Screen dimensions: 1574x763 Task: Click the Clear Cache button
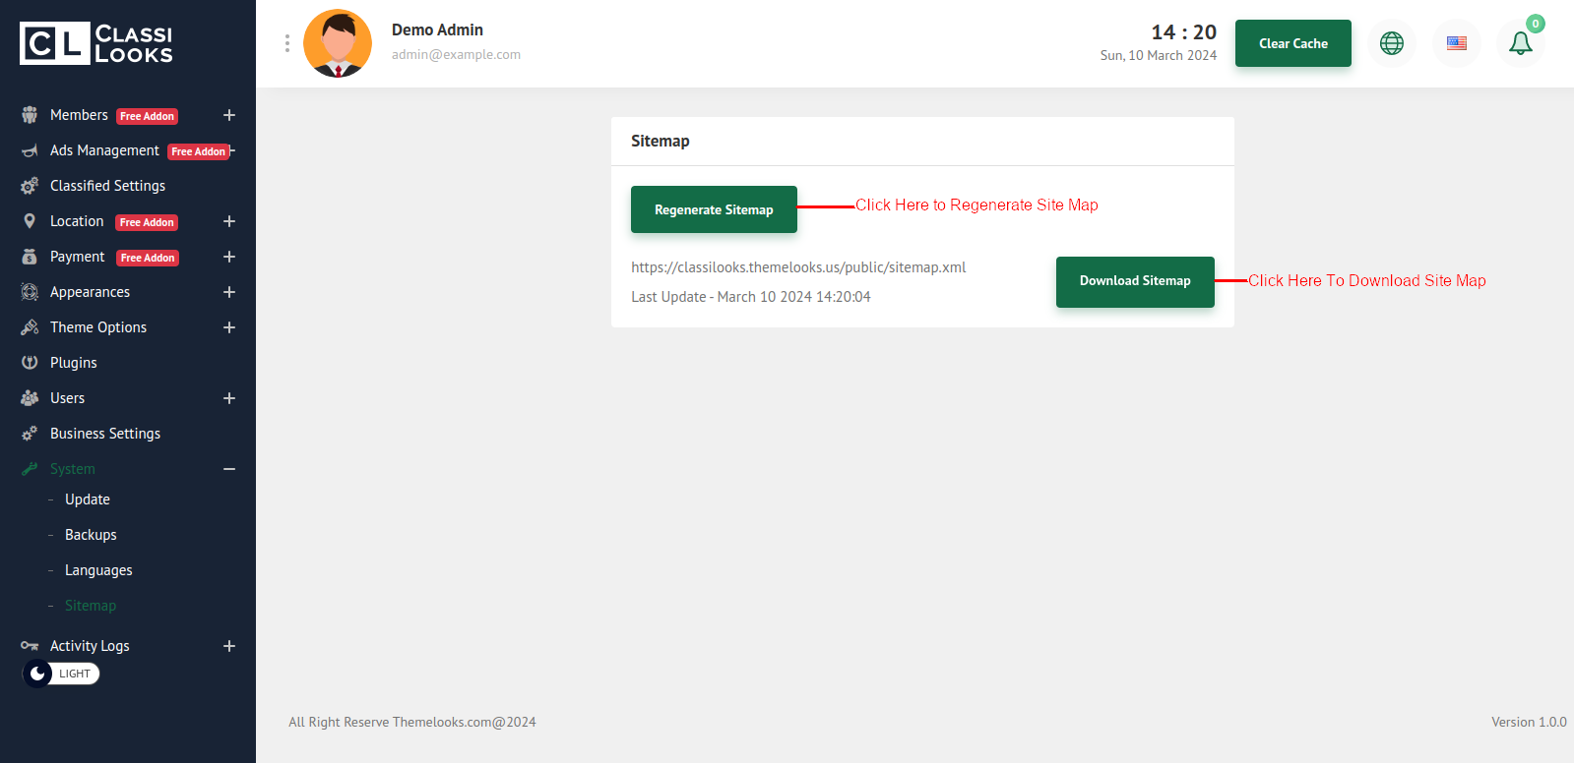tap(1292, 43)
